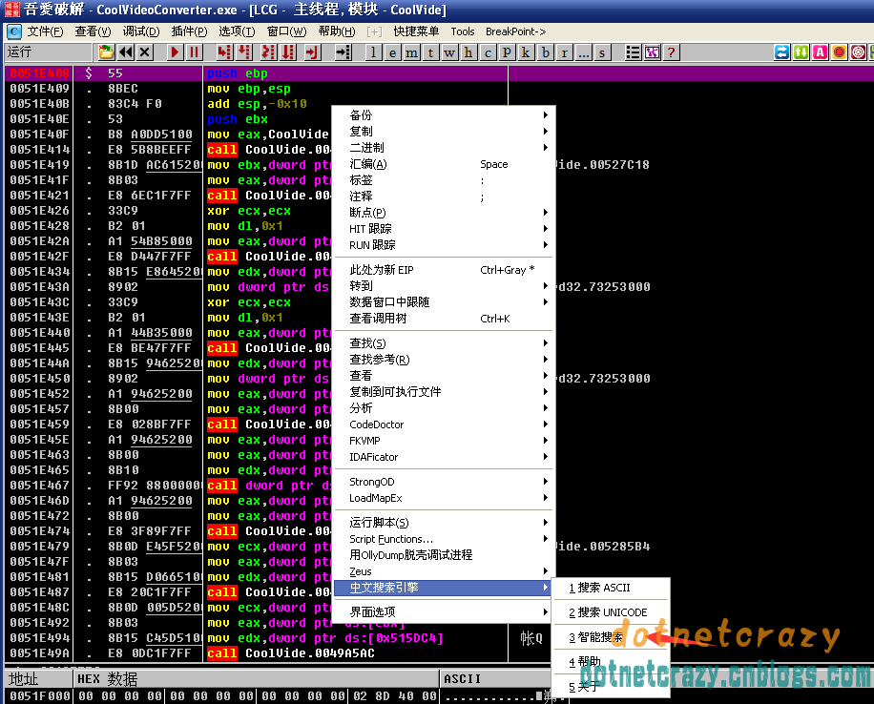Image resolution: width=874 pixels, height=704 pixels.
Task: Open executable modules with 'e' button
Action: point(392,52)
